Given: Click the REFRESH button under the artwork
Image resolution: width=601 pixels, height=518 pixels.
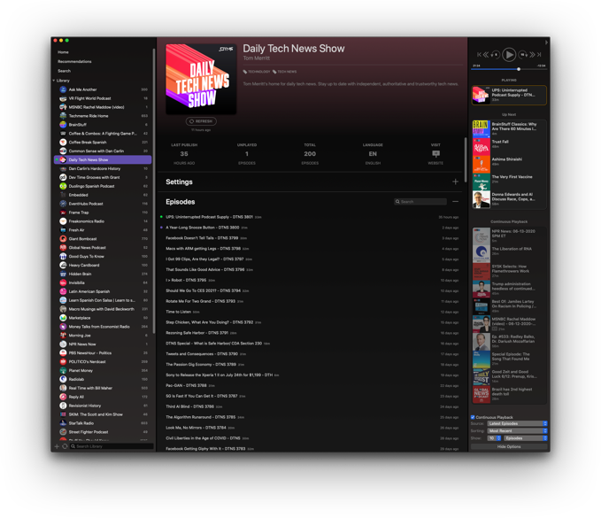Looking at the screenshot, I should tap(201, 121).
